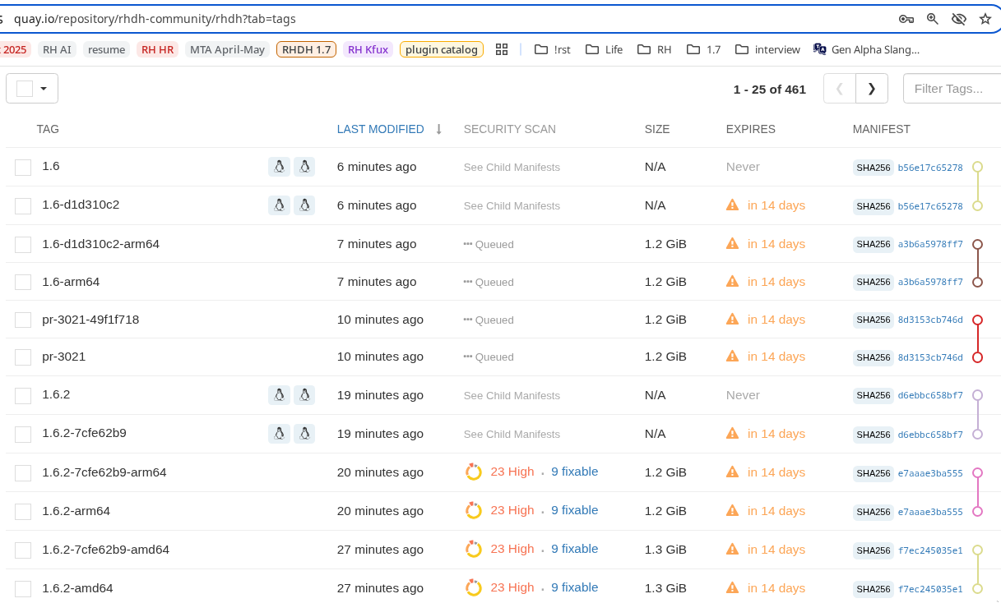Select checkbox for 1.6-d1d310c2-arm64
Screen dimensions: 1001x603
coord(23,245)
